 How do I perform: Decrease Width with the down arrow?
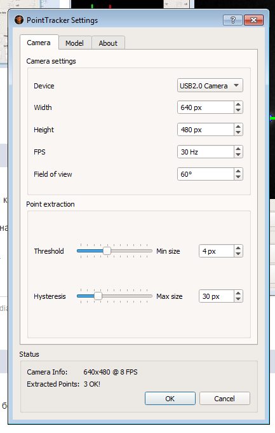[x=238, y=110]
